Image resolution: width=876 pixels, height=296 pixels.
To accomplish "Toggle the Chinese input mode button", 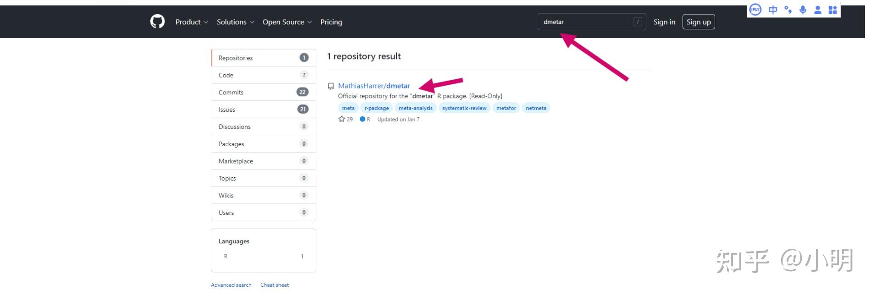I will click(x=773, y=10).
